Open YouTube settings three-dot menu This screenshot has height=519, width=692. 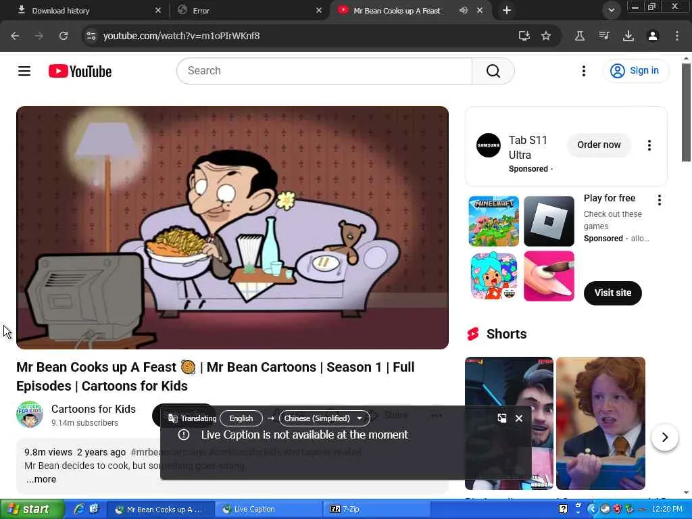583,71
